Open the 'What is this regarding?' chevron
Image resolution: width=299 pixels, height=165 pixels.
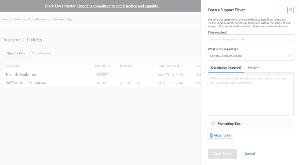pos(289,56)
